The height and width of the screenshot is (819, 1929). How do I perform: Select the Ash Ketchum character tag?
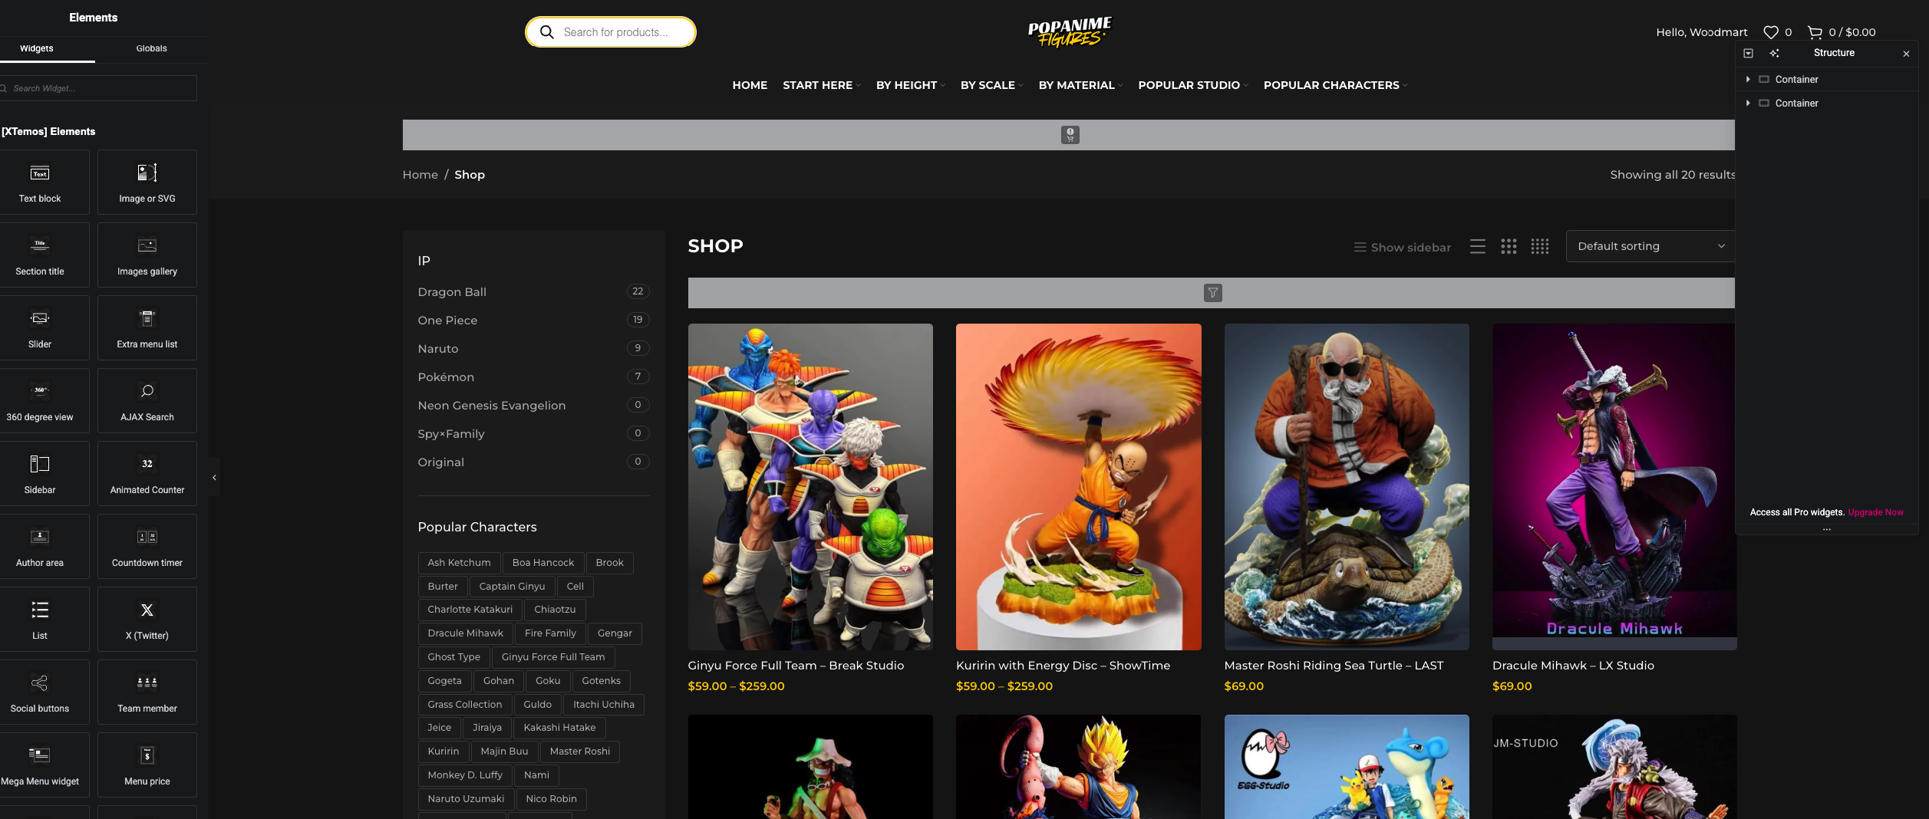[459, 563]
